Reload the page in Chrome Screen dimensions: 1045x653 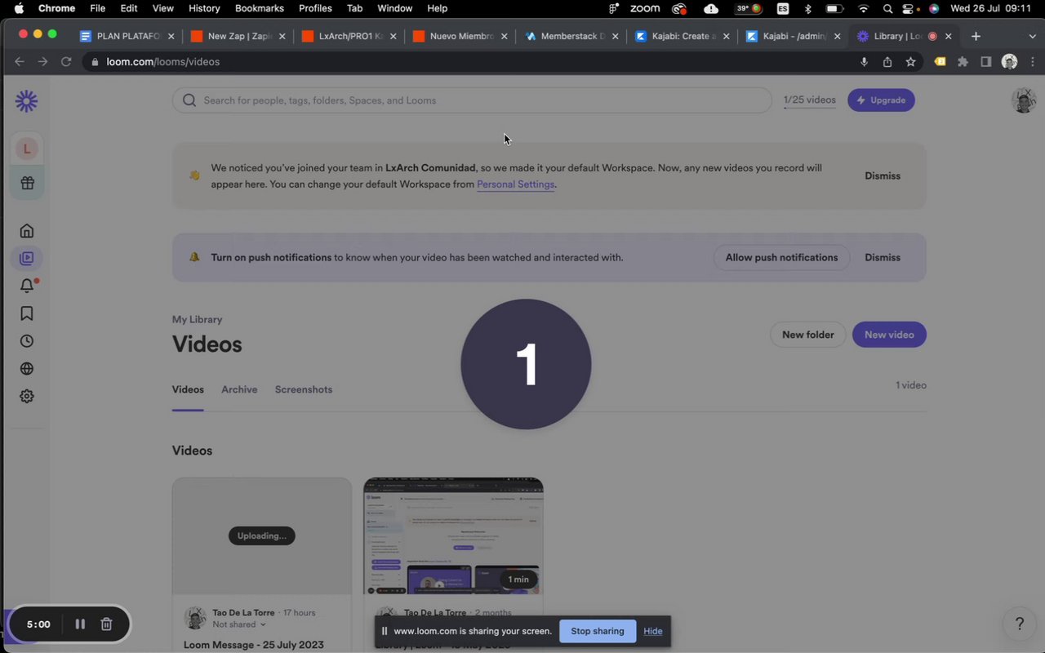click(x=66, y=62)
